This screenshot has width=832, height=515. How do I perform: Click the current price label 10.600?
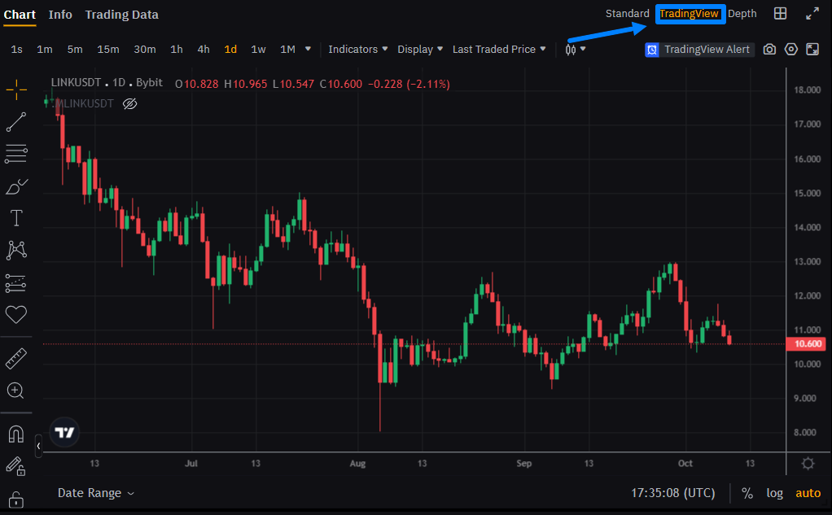807,344
